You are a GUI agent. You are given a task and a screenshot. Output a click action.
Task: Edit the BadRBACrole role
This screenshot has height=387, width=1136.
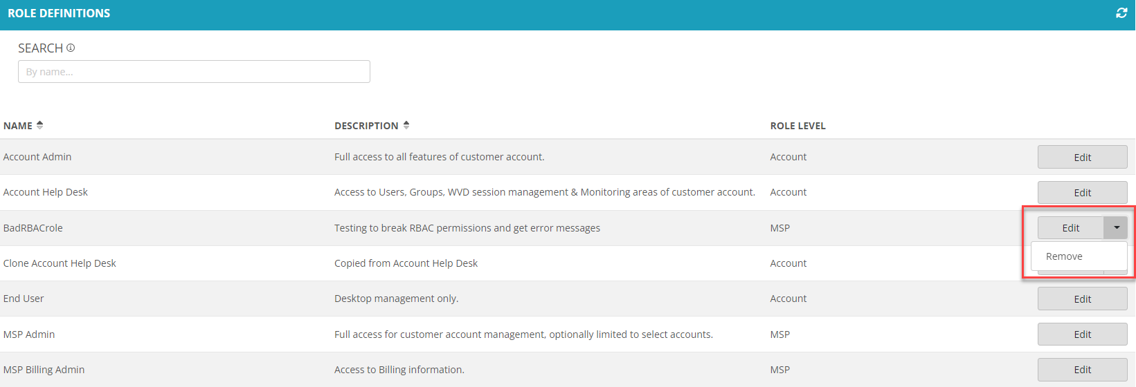[1071, 227]
